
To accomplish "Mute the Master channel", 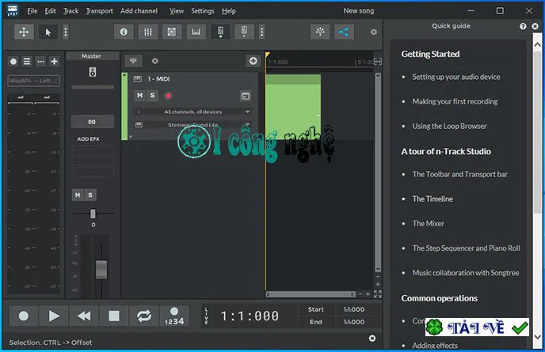I will pos(78,195).
